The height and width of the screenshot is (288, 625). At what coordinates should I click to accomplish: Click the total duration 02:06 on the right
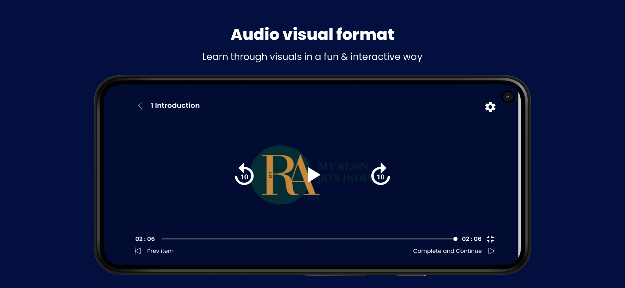coord(472,239)
